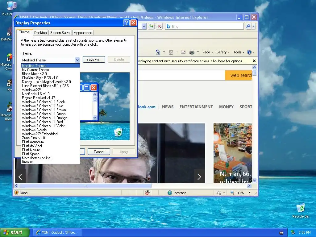Open the search provider dropdown arrow
Image resolution: width=316 pixels, height=237 pixels.
[254, 26]
